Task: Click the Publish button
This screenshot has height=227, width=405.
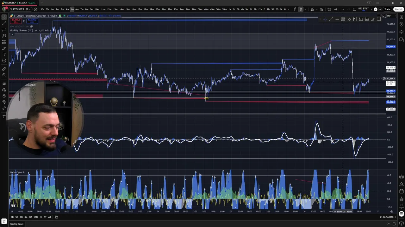Action: pyautogui.click(x=399, y=9)
